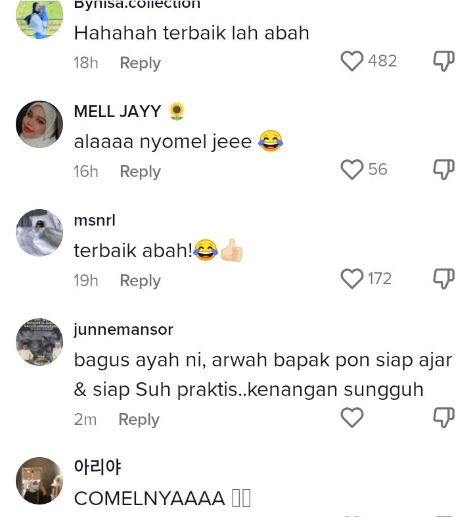473x517 pixels.
Task: Reply to the 18h old comment
Action: 141,62
